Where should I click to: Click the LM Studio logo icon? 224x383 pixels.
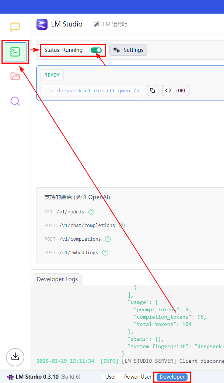42,24
